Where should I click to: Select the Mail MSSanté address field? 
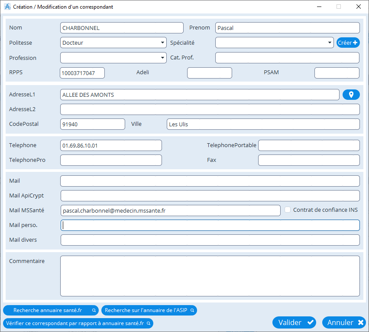coord(171,210)
